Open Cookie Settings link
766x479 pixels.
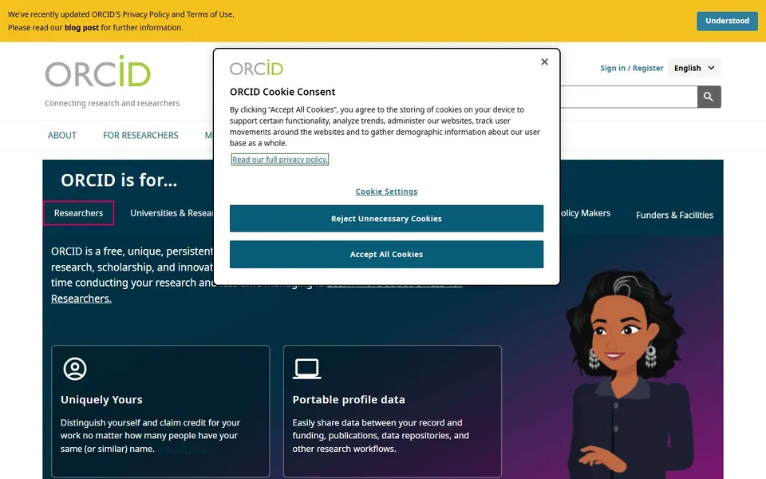pos(386,192)
